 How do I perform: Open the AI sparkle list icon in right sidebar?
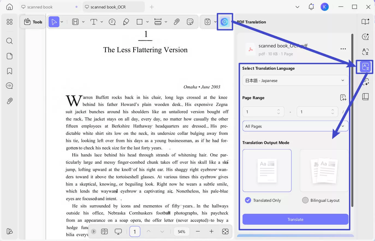pos(365,82)
